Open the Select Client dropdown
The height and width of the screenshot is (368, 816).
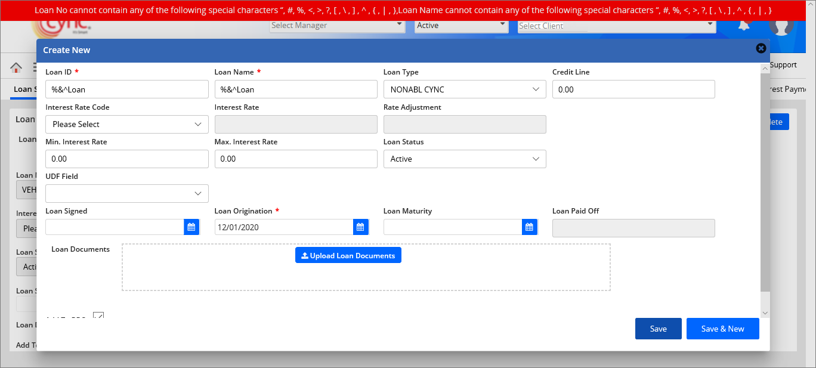[616, 26]
